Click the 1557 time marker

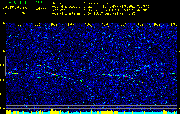pos(122,24)
